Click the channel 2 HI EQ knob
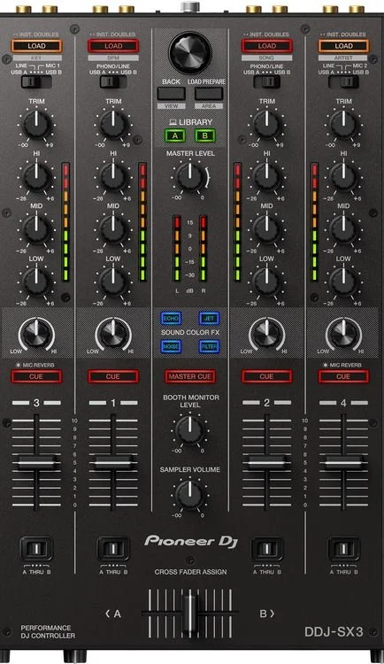384x664 pixels. click(x=266, y=177)
